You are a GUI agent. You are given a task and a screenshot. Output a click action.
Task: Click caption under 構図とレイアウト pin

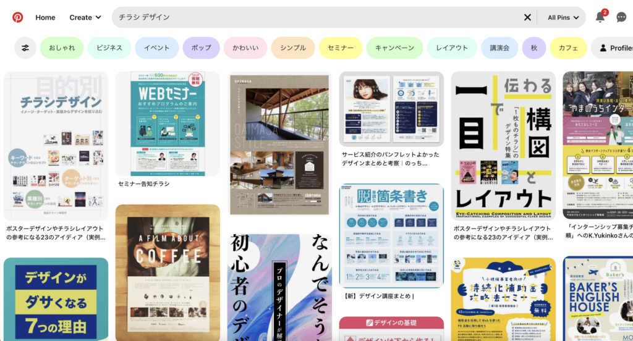pyautogui.click(x=503, y=233)
